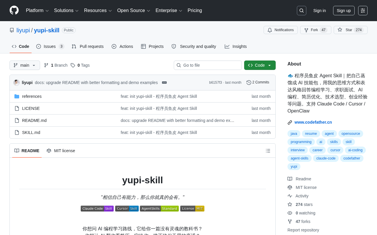Click the Cursor Skill badge
Image resolution: width=377 pixels, height=235 pixels.
click(x=127, y=209)
